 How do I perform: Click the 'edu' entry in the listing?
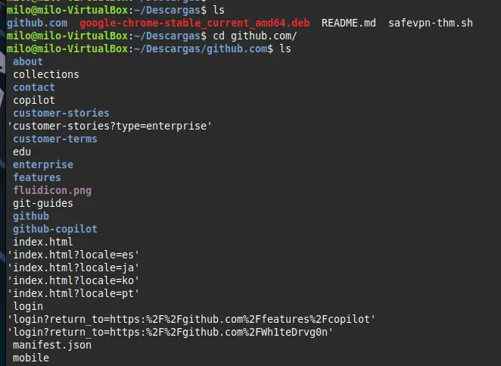tap(22, 152)
